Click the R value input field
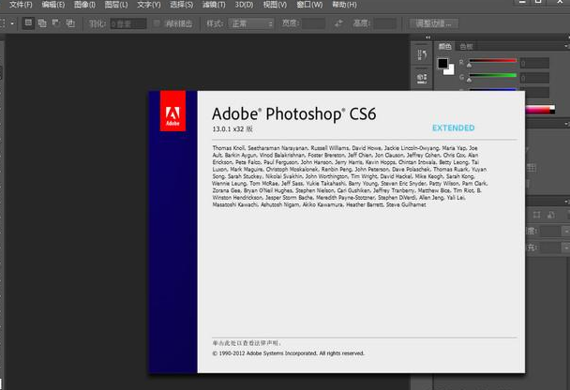This screenshot has height=390, width=570. (534, 63)
